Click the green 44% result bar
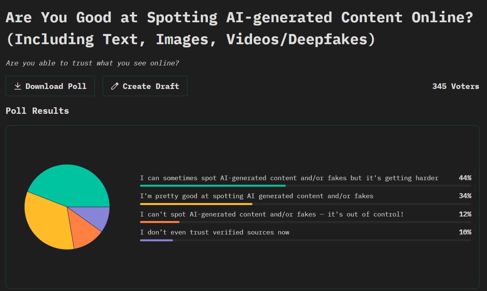 coord(213,186)
